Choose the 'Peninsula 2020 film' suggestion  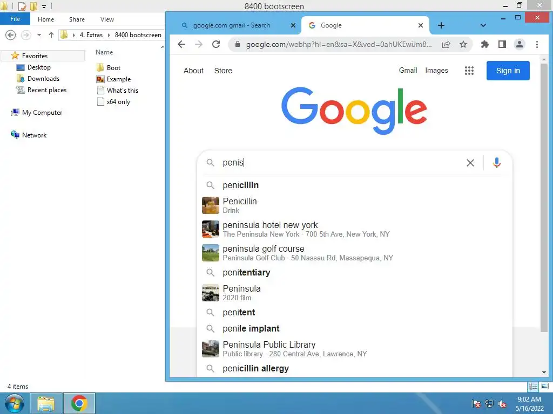click(x=354, y=293)
